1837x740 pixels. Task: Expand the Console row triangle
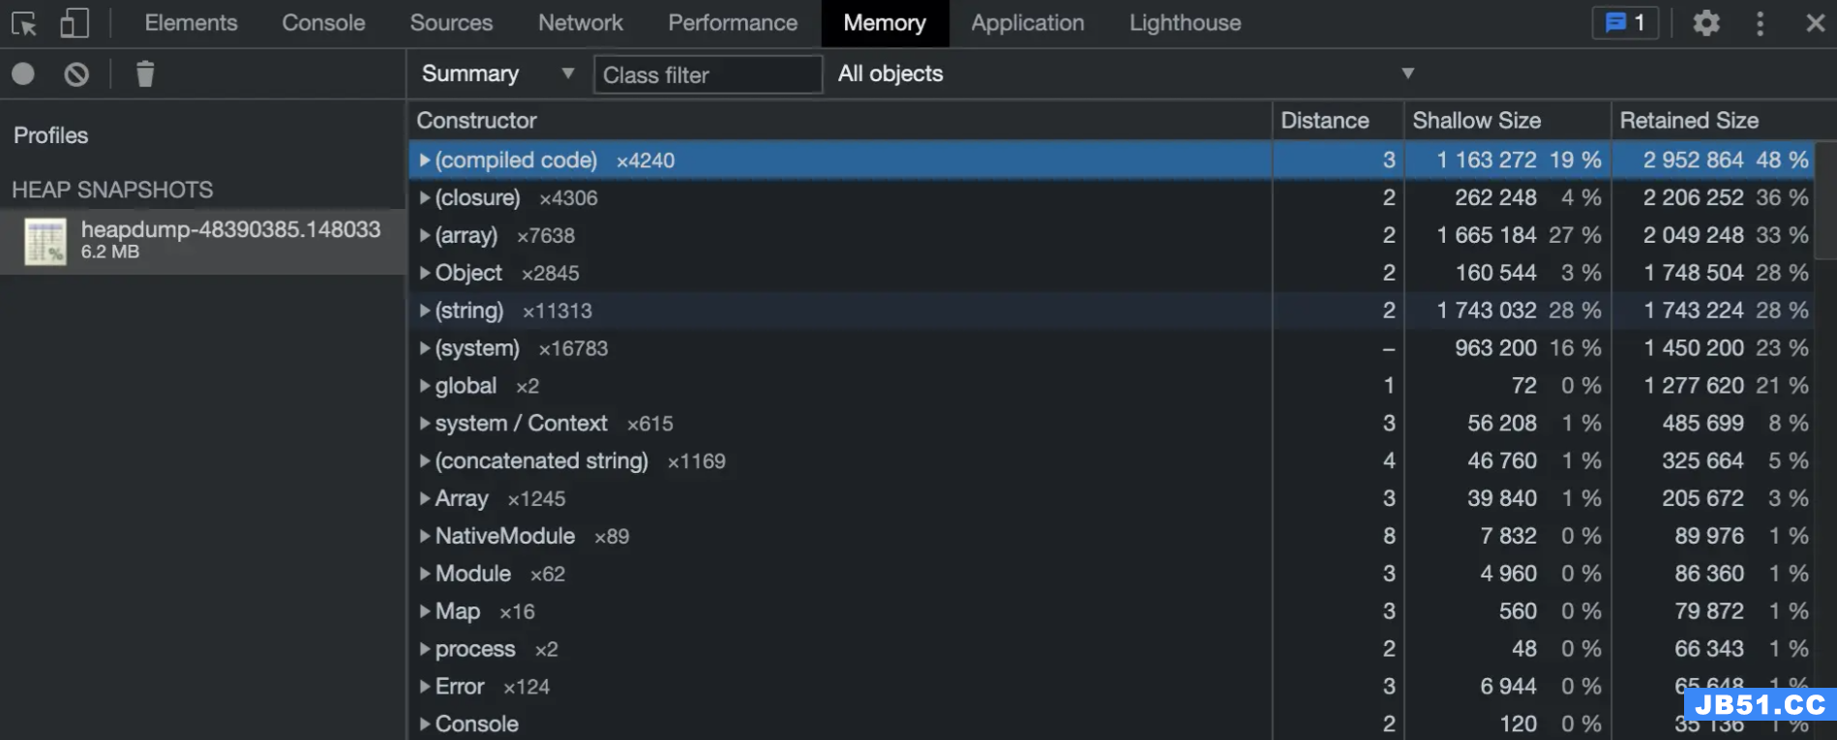click(424, 724)
